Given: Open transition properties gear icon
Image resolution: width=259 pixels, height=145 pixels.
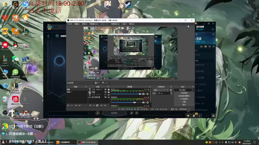Looking at the screenshot, I should [x=171, y=90].
